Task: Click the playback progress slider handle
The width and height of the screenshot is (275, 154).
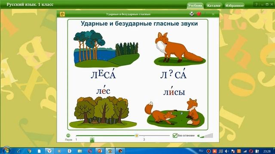Action: (x=137, y=135)
